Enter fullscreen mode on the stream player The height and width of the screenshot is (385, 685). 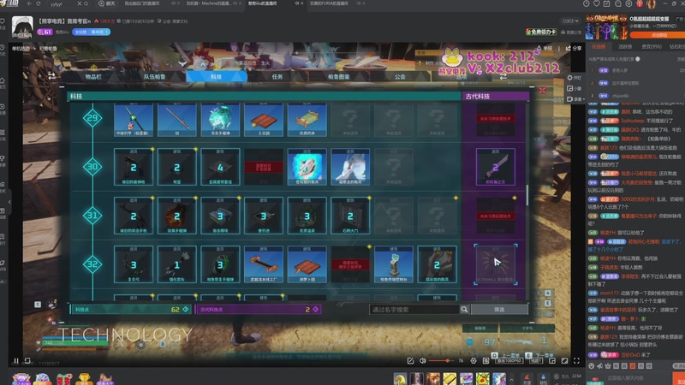pos(576,361)
